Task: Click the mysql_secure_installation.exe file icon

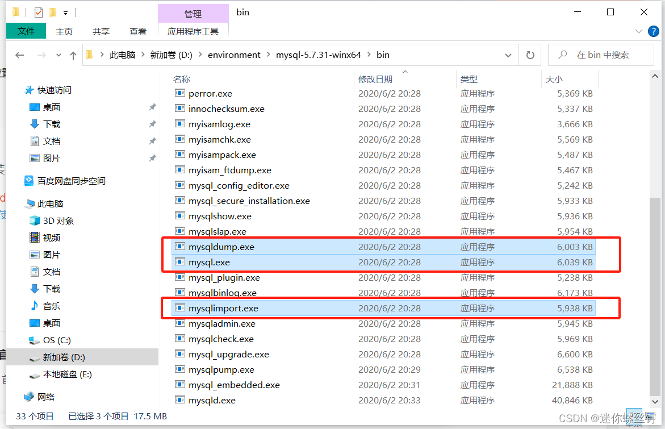Action: [x=180, y=200]
